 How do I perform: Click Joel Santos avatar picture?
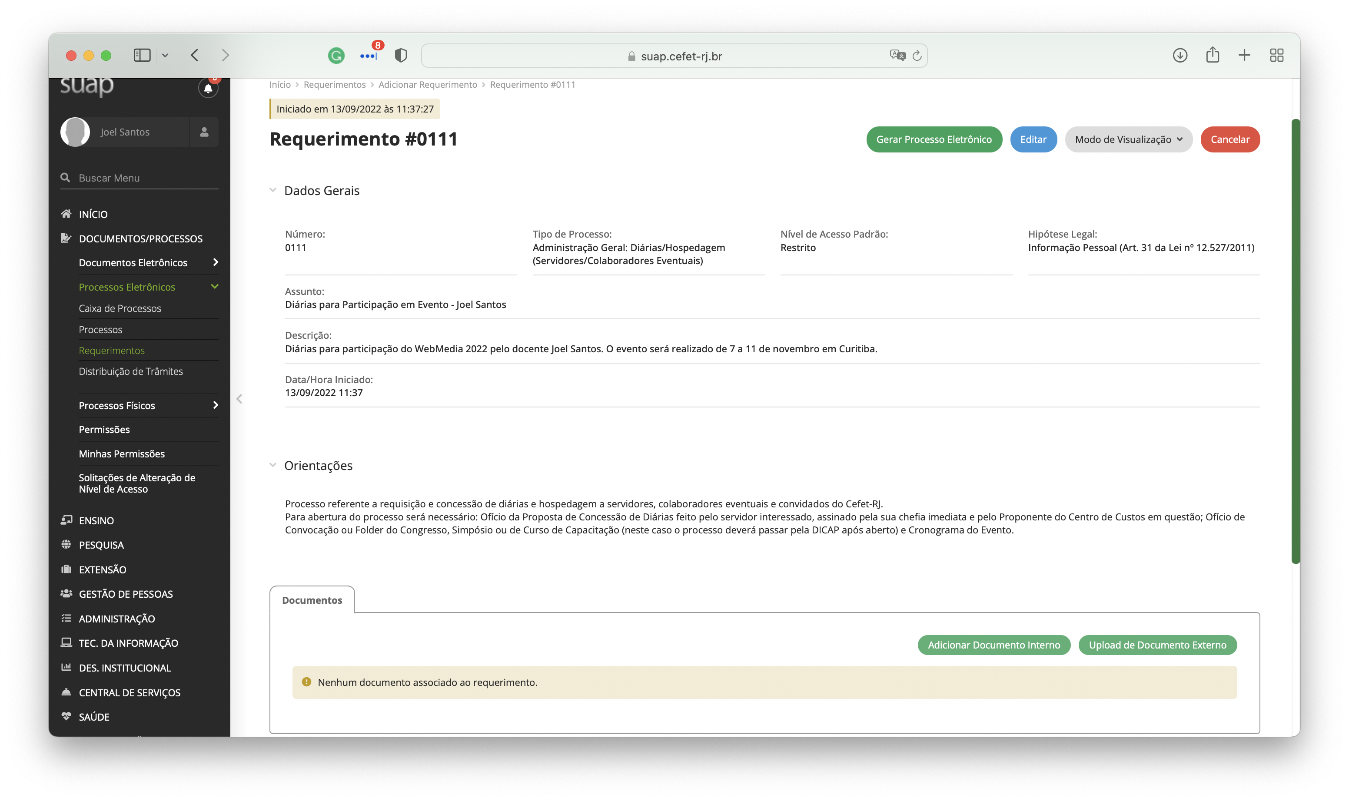[x=75, y=132]
